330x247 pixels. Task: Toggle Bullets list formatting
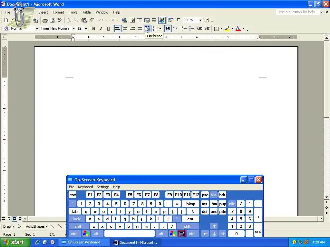[192, 29]
